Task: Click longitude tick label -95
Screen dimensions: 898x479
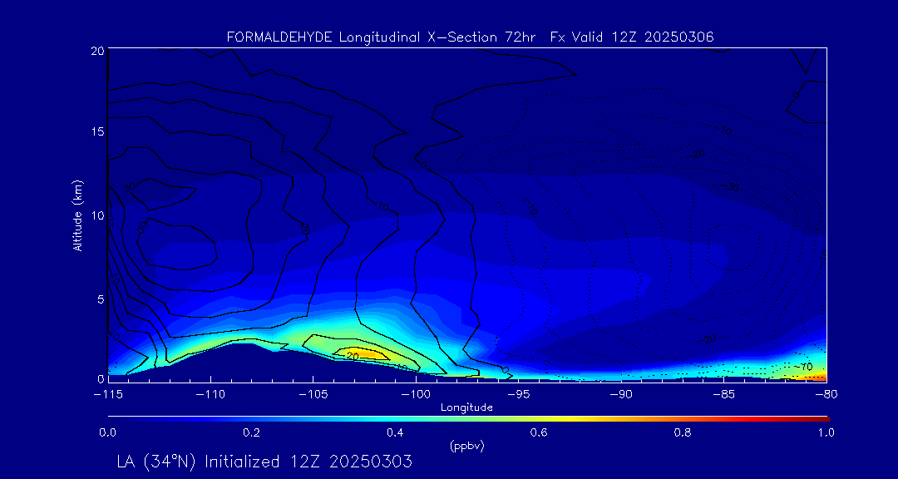Action: 518,394
